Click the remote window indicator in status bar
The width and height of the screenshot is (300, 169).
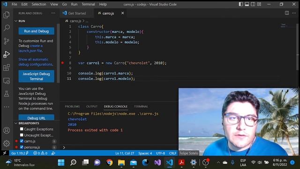pos(5,153)
